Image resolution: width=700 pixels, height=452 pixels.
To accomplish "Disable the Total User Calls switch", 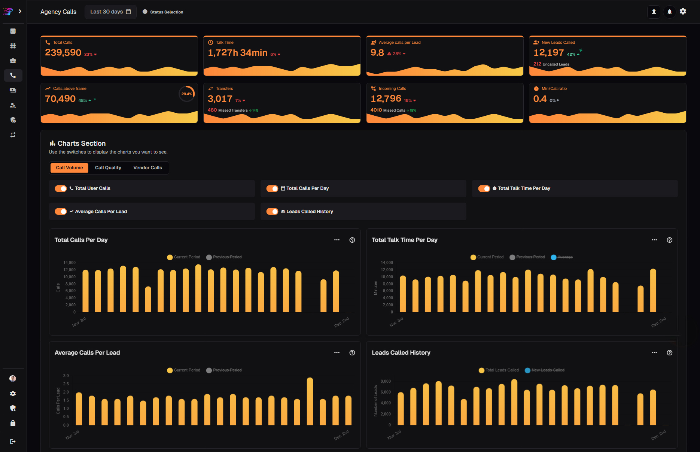I will (61, 188).
